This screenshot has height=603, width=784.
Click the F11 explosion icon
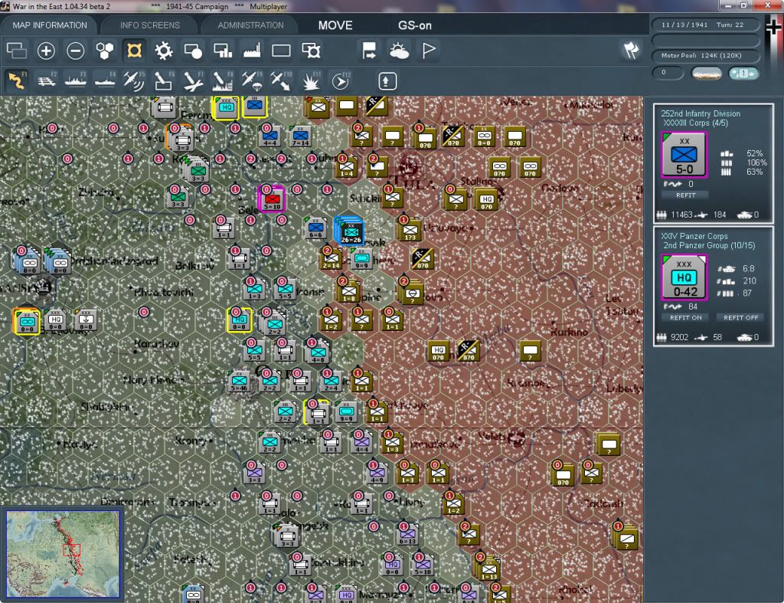coord(311,80)
